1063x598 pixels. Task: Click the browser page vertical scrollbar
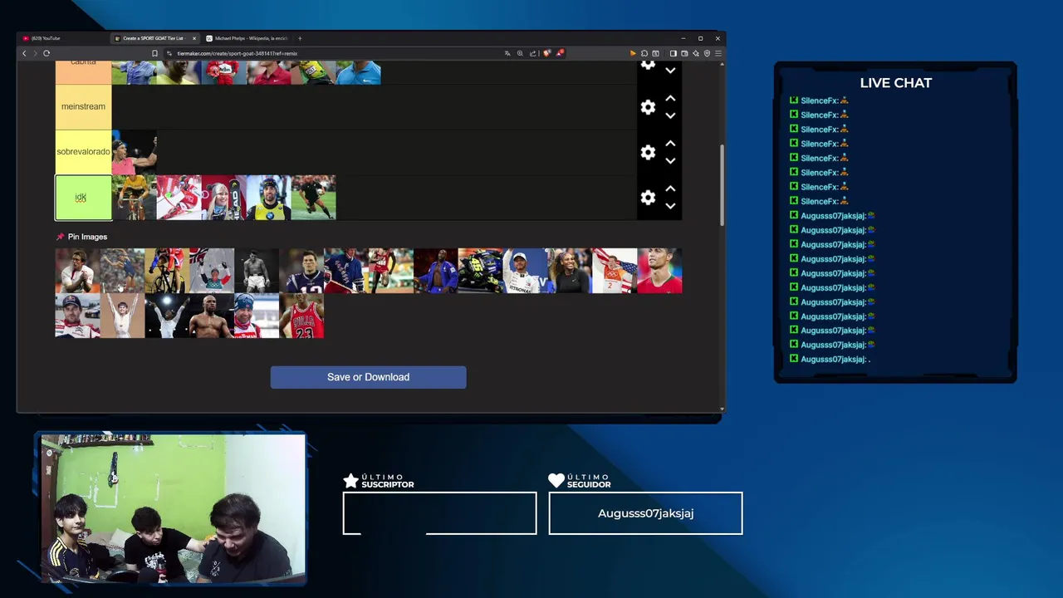[722, 184]
